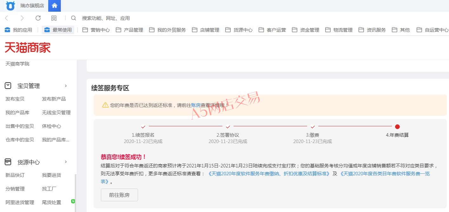Open the 资金管理 folder
This screenshot has height=212, width=449.
coord(306,30)
